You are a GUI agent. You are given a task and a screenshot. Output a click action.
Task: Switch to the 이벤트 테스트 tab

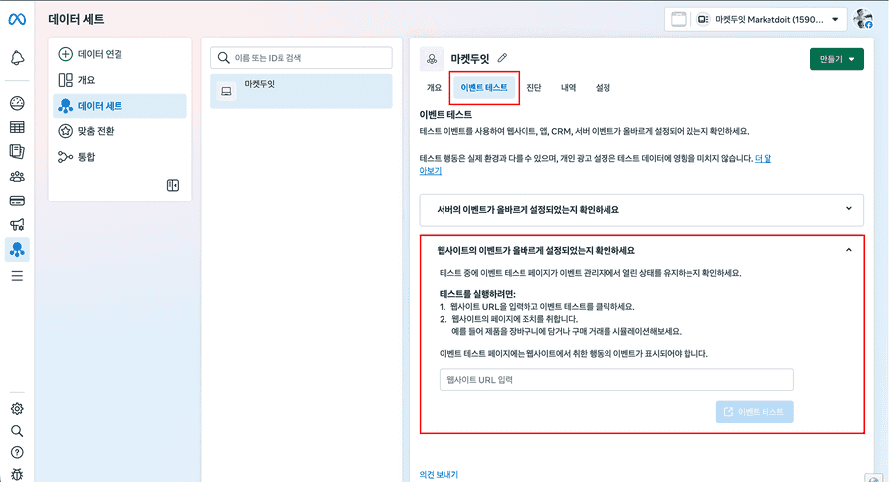pyautogui.click(x=484, y=87)
